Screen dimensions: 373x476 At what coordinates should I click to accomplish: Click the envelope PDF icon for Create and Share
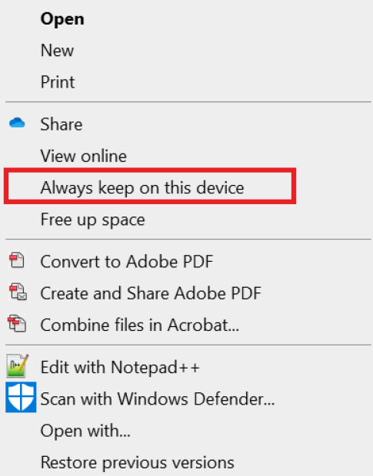click(x=18, y=292)
